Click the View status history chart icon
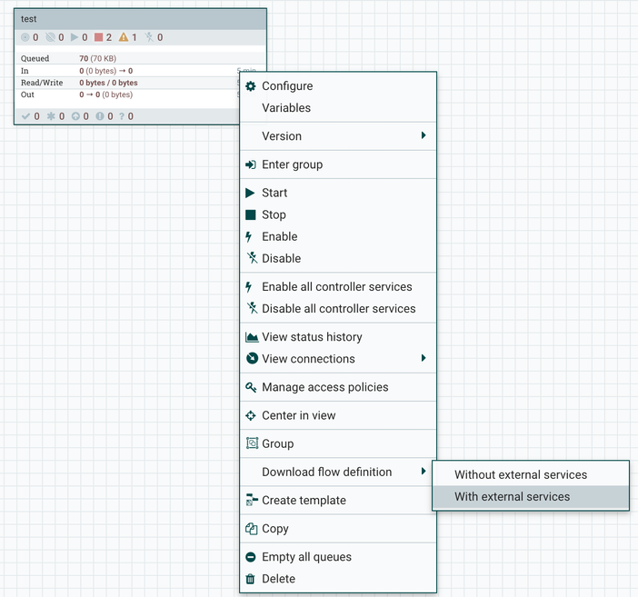The image size is (638, 597). coord(252,337)
